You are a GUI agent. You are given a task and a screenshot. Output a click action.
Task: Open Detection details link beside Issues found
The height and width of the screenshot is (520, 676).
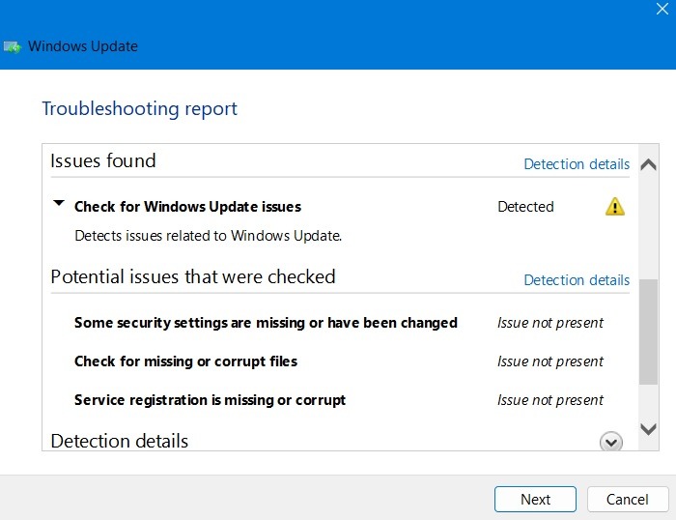click(577, 164)
